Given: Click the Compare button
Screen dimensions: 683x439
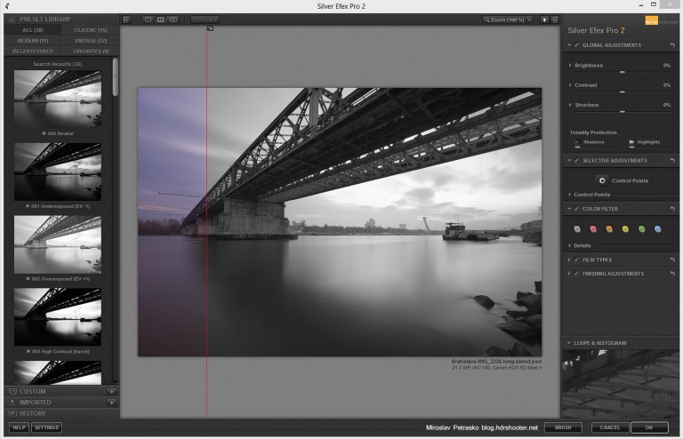Looking at the screenshot, I should click(205, 20).
